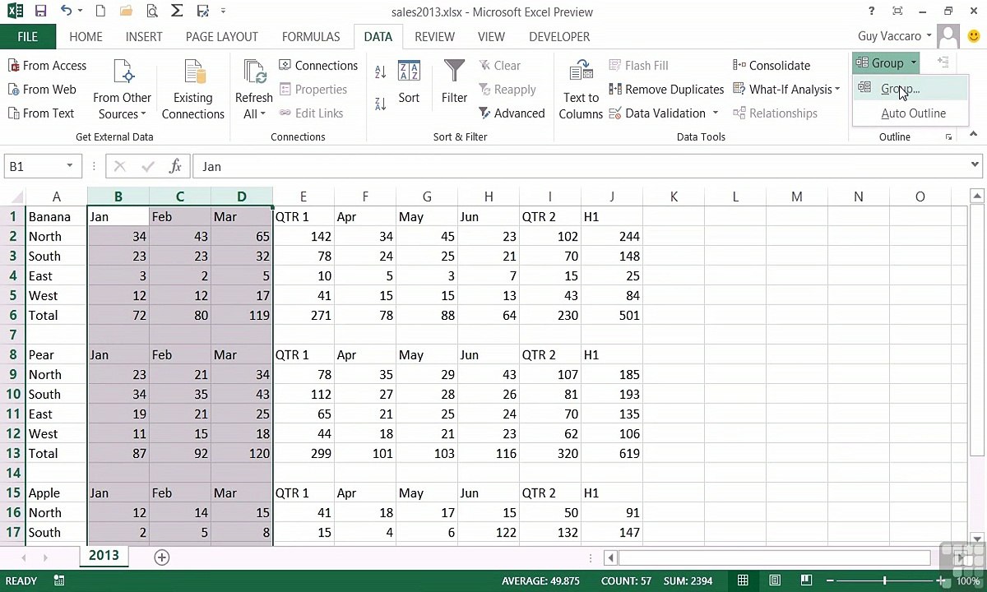
Task: Open the Guy Vaccaro account menu
Action: coord(895,36)
